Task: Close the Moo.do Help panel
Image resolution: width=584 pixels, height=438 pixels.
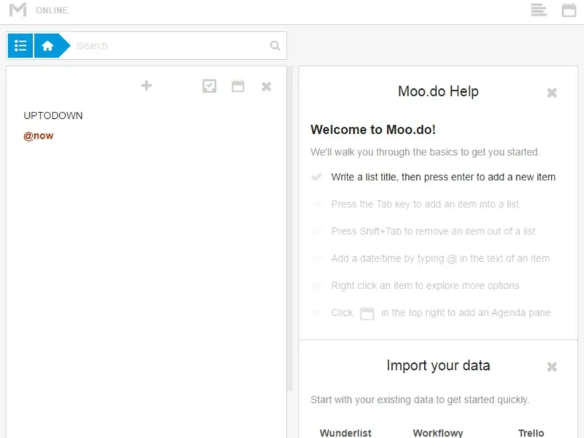Action: click(552, 93)
